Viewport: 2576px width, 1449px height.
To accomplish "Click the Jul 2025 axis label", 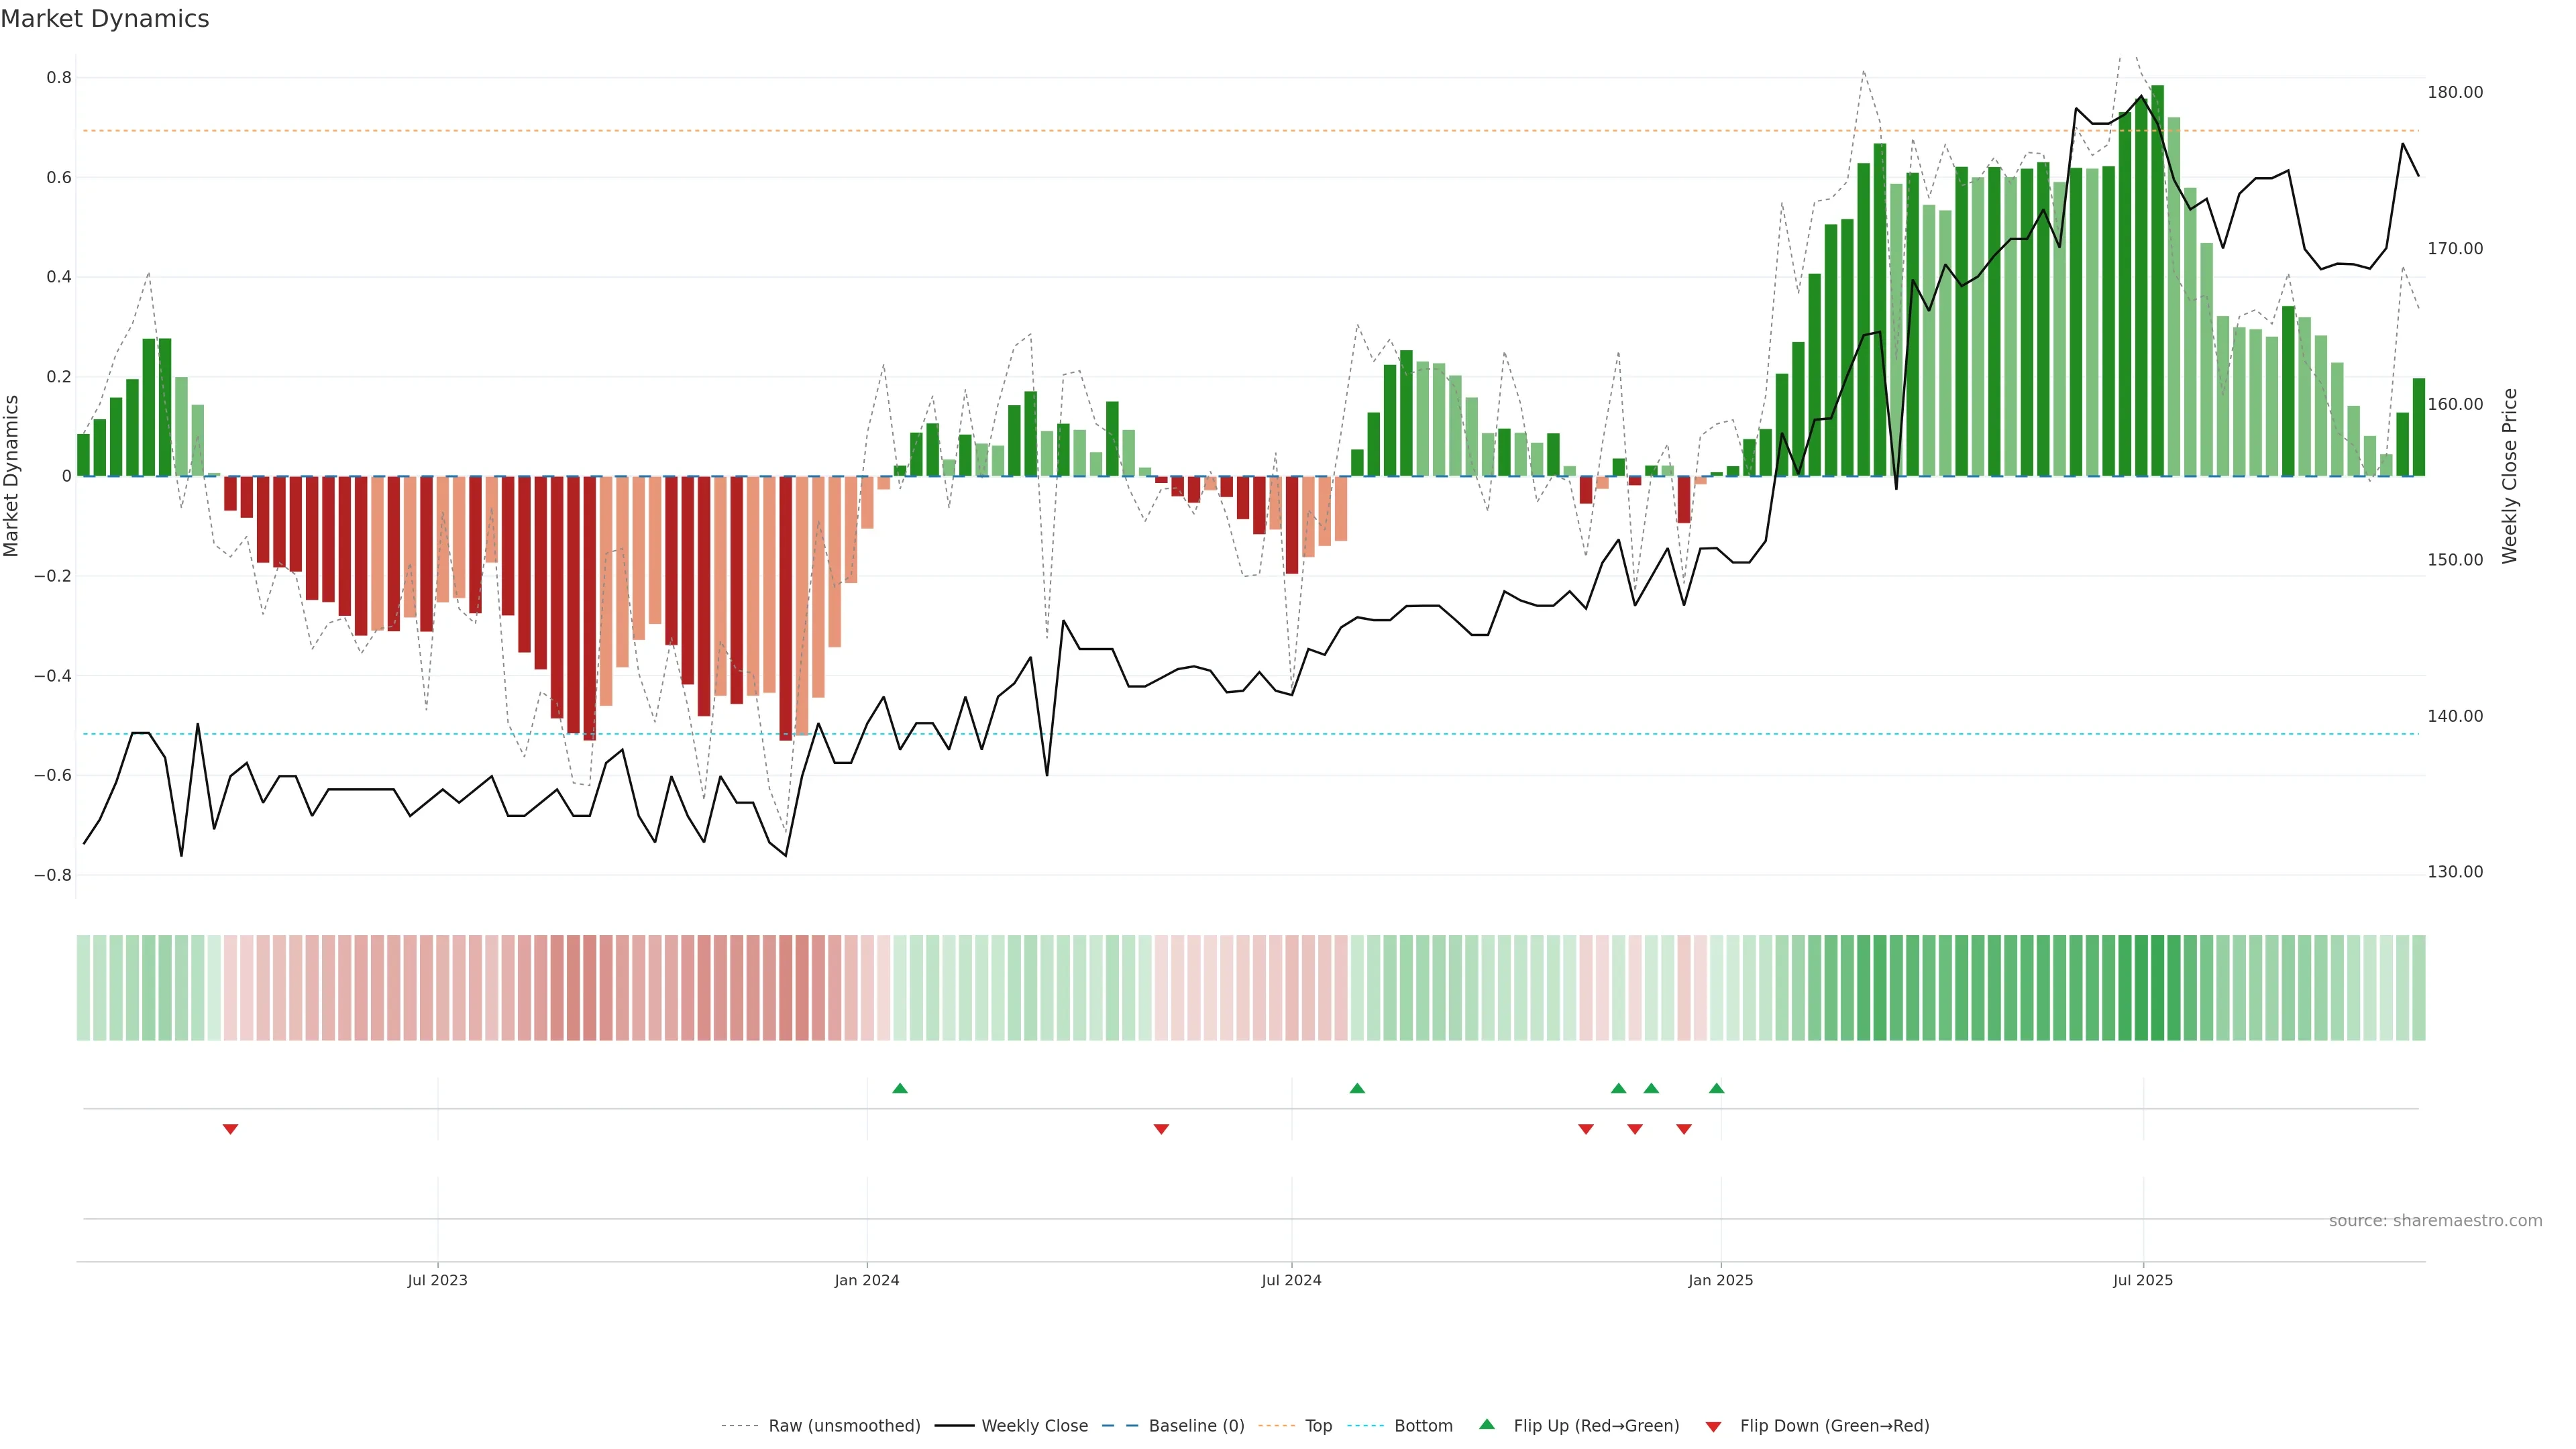I will [x=2142, y=1280].
